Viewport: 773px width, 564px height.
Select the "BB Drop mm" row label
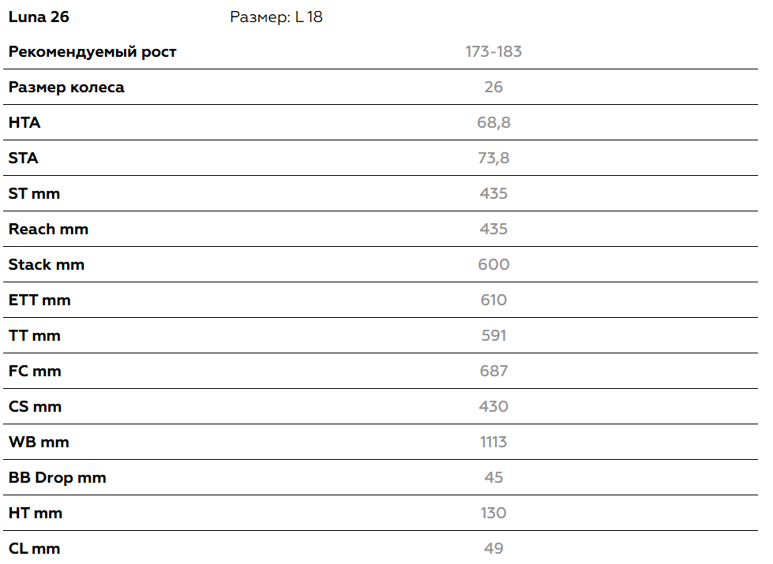click(x=57, y=478)
